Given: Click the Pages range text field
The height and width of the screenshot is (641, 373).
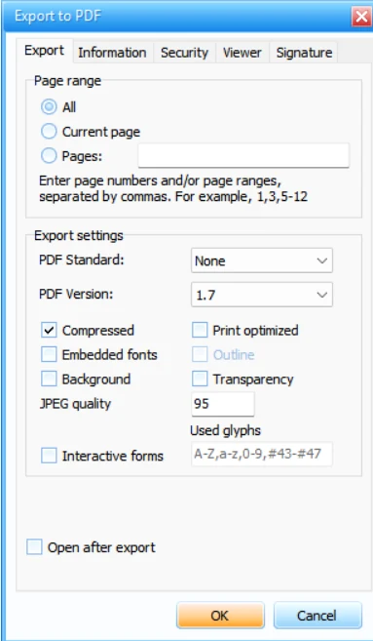Looking at the screenshot, I should (243, 155).
